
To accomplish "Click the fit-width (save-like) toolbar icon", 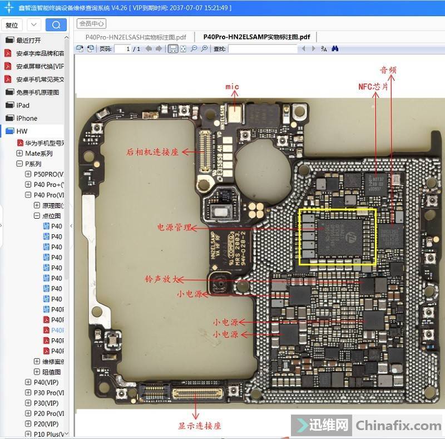I will tap(173, 49).
